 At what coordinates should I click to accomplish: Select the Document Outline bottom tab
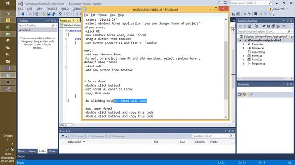[x=53, y=151]
